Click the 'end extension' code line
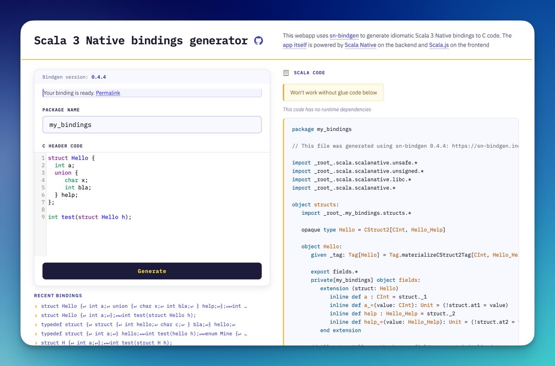Image resolution: width=555 pixels, height=366 pixels. [x=340, y=330]
